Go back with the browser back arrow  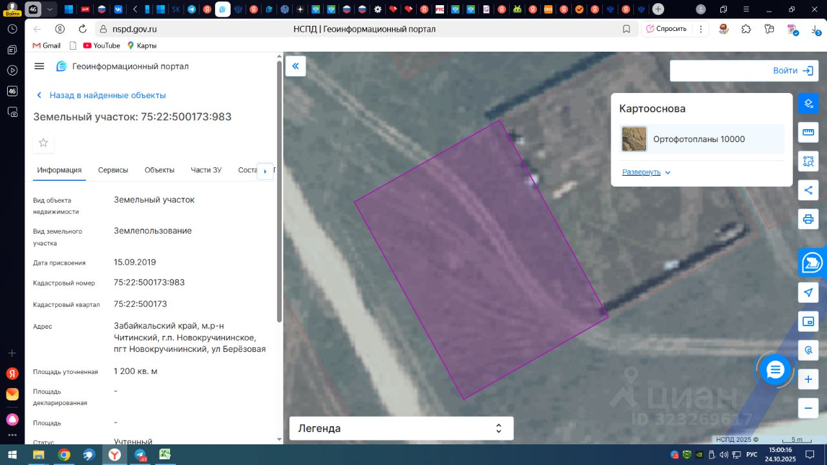[x=37, y=29]
